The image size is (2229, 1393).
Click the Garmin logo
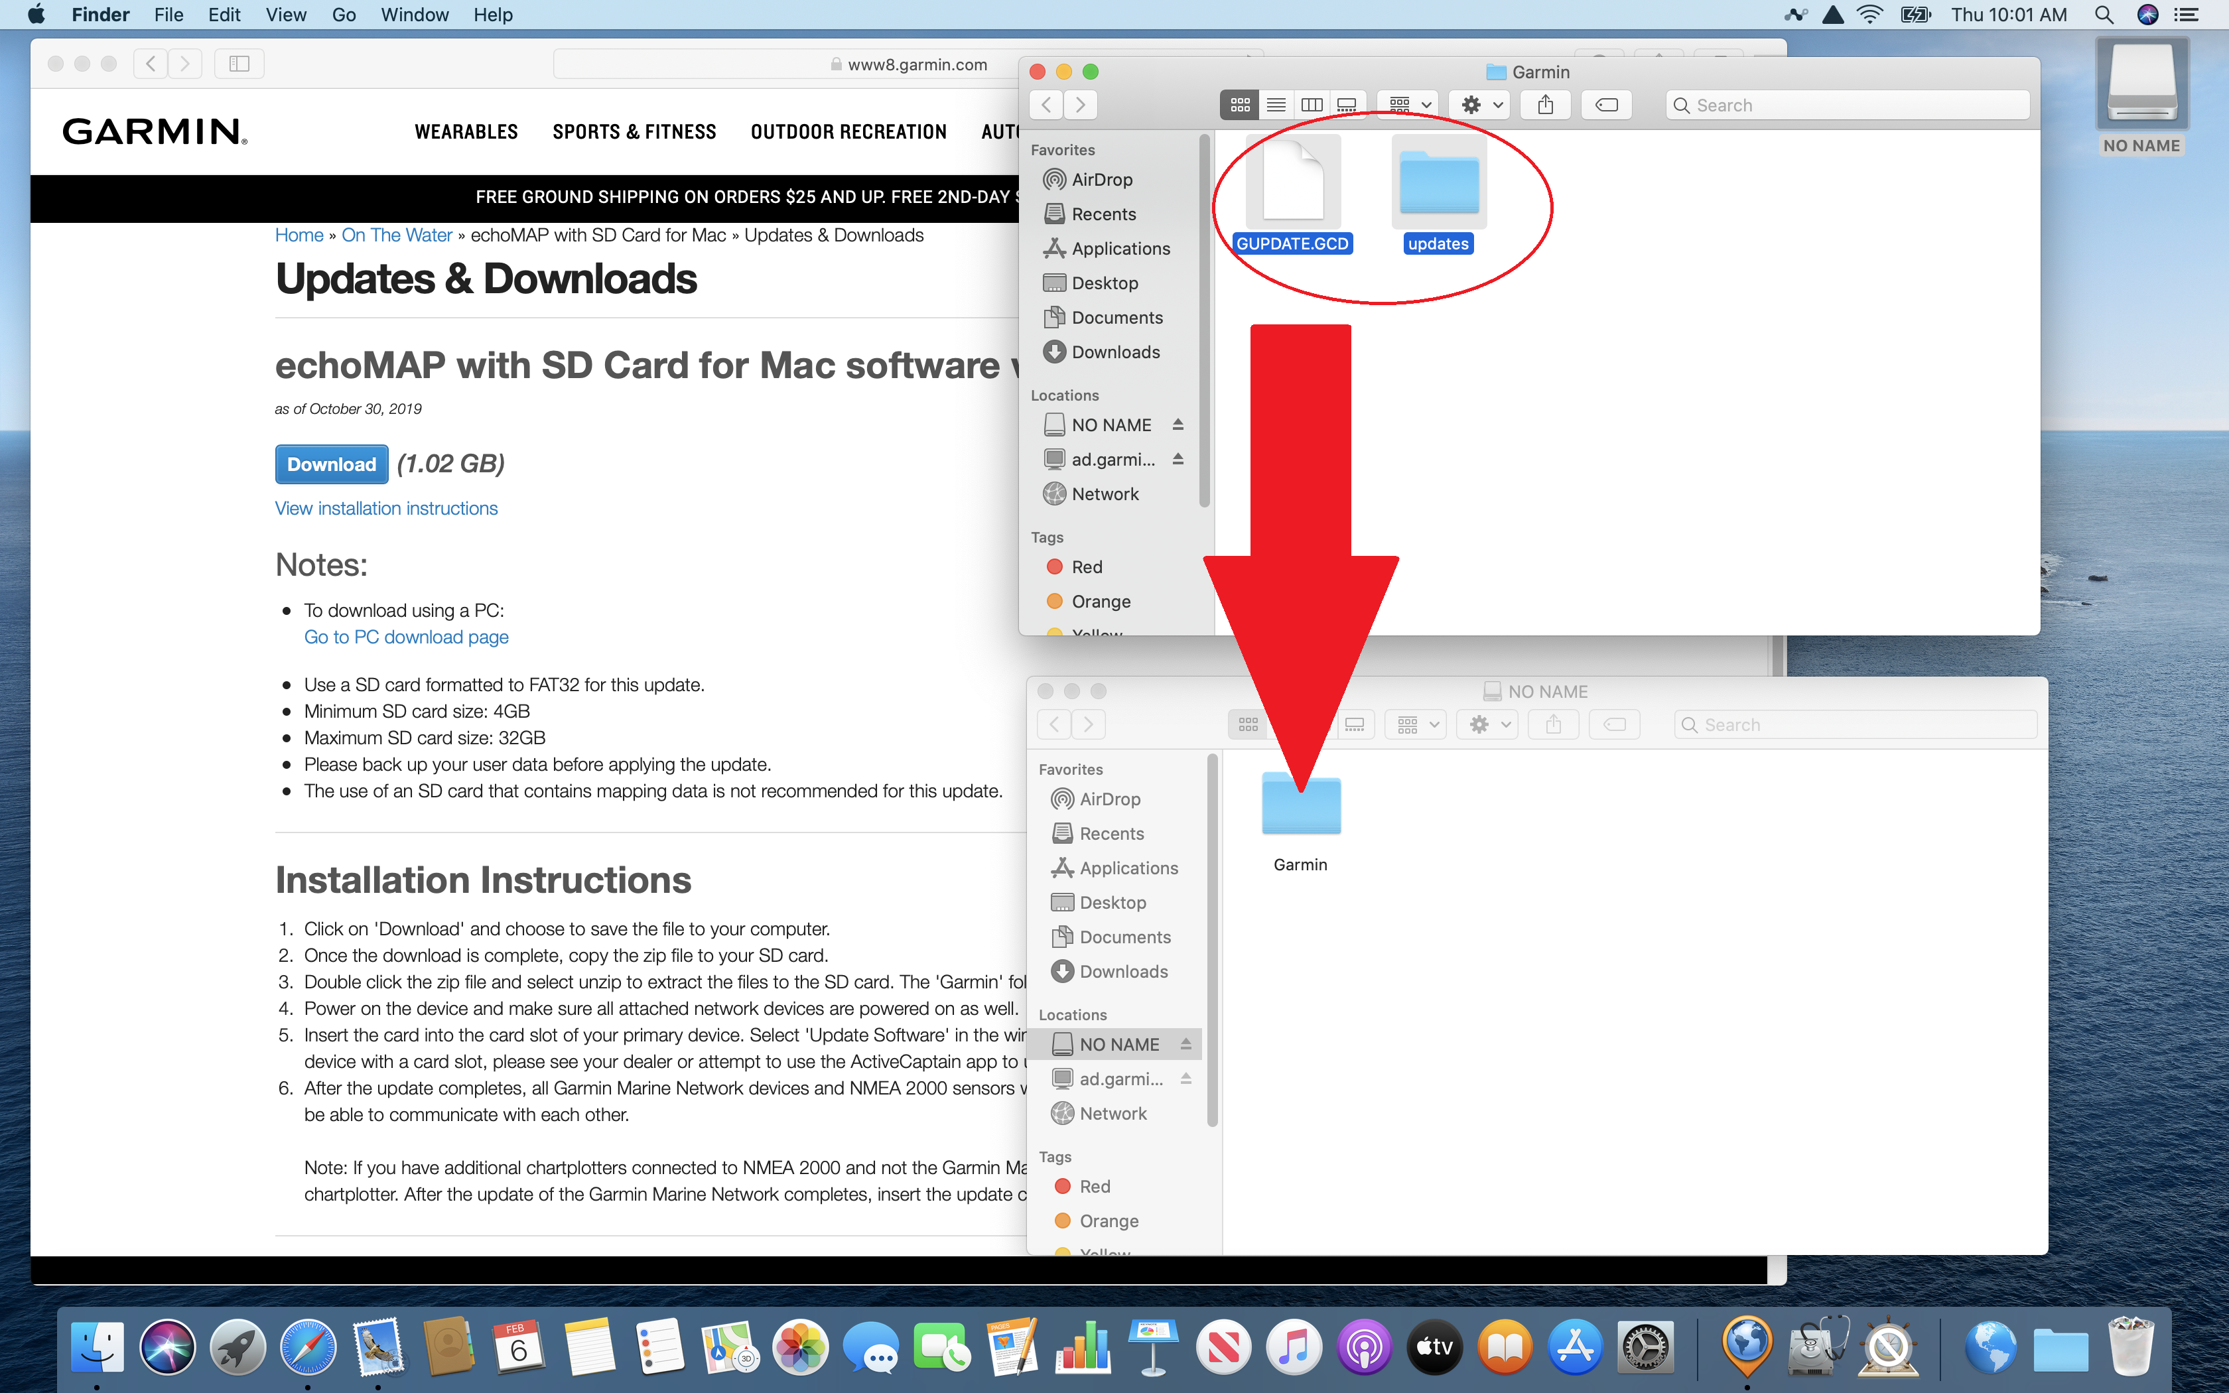(x=155, y=131)
